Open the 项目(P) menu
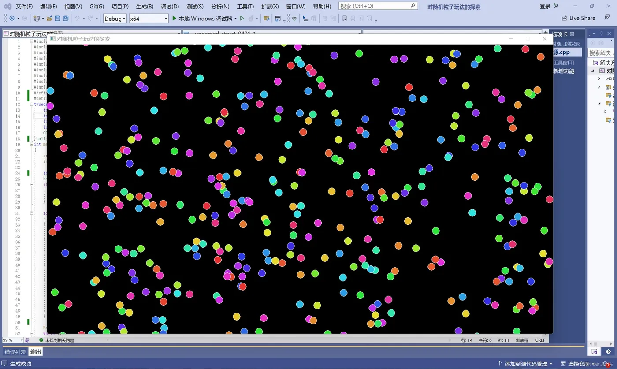Image resolution: width=617 pixels, height=369 pixels. point(120,7)
